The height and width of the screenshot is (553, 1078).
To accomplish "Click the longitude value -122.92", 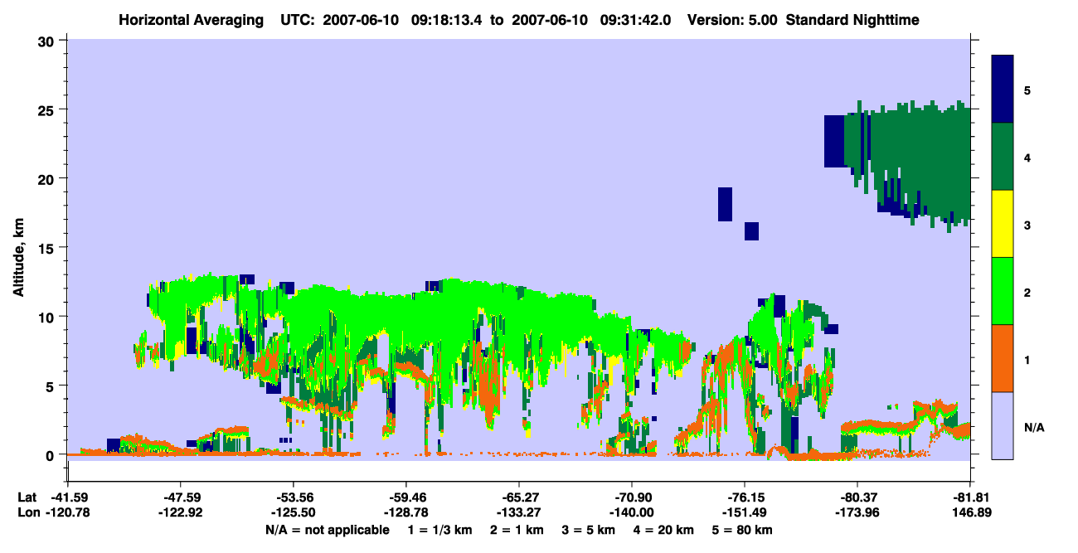I will click(180, 513).
